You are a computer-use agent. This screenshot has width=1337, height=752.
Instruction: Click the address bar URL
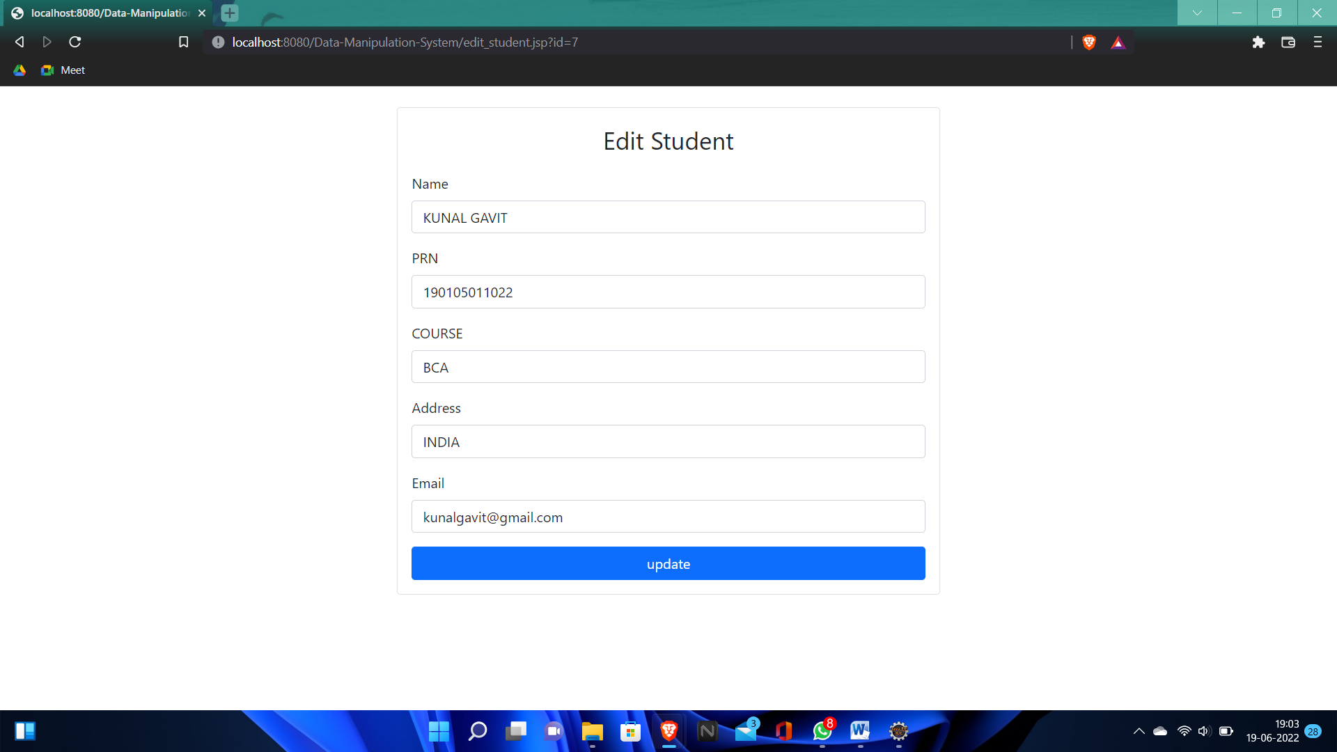tap(405, 42)
